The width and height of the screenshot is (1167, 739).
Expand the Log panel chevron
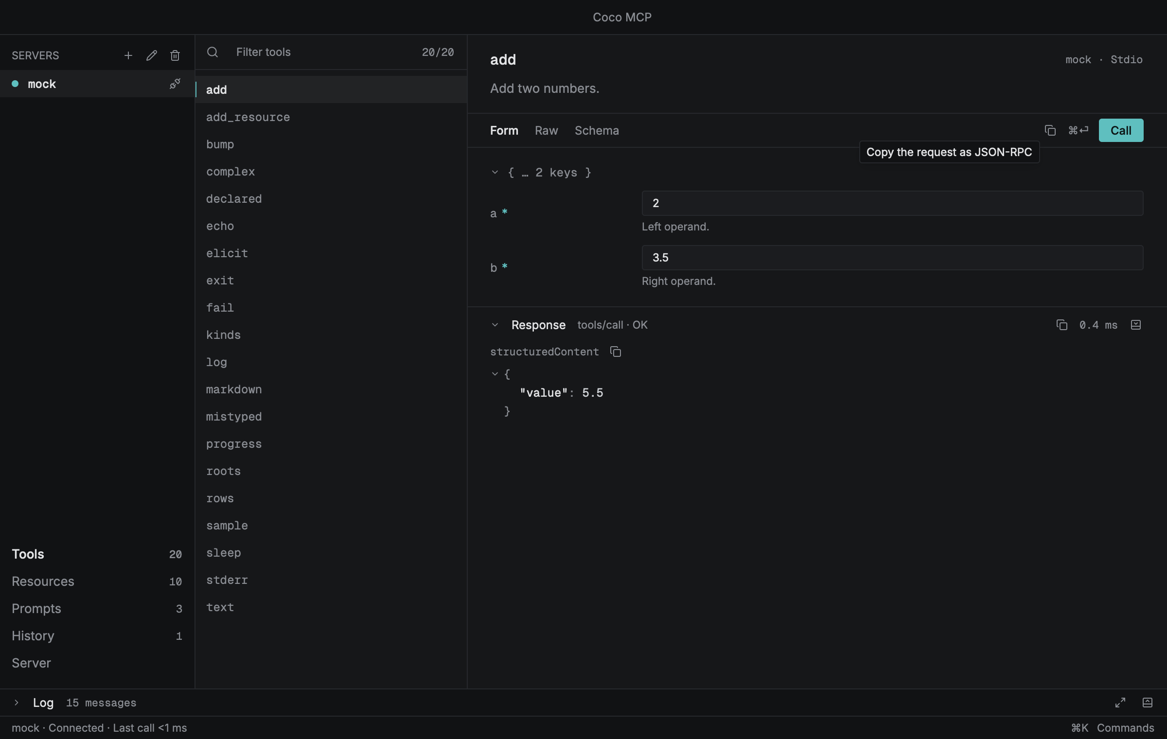click(x=16, y=703)
